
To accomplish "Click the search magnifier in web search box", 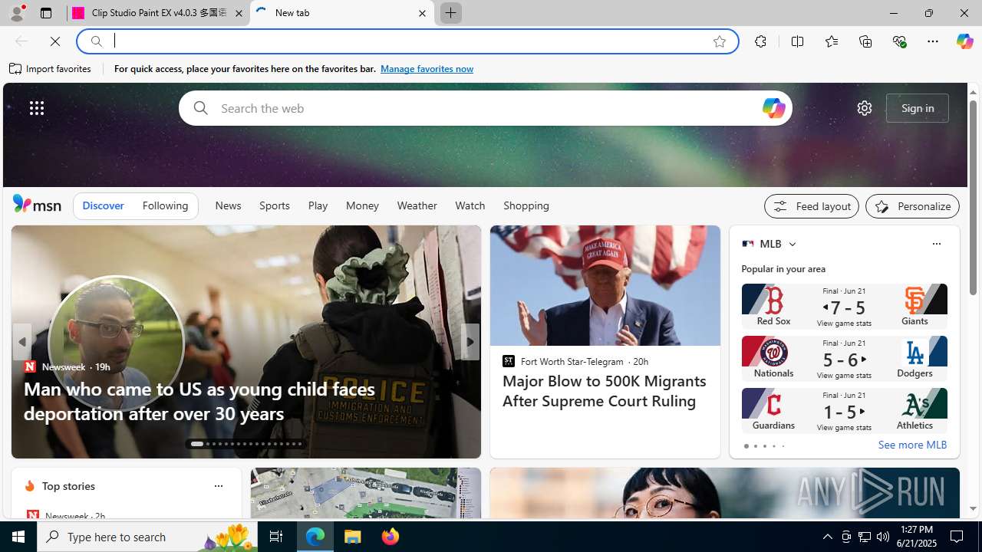I will point(200,108).
